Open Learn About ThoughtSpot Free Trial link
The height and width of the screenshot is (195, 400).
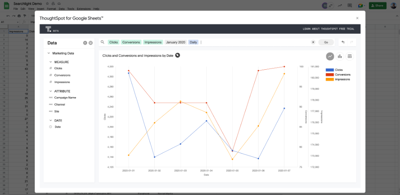pyautogui.click(x=328, y=29)
